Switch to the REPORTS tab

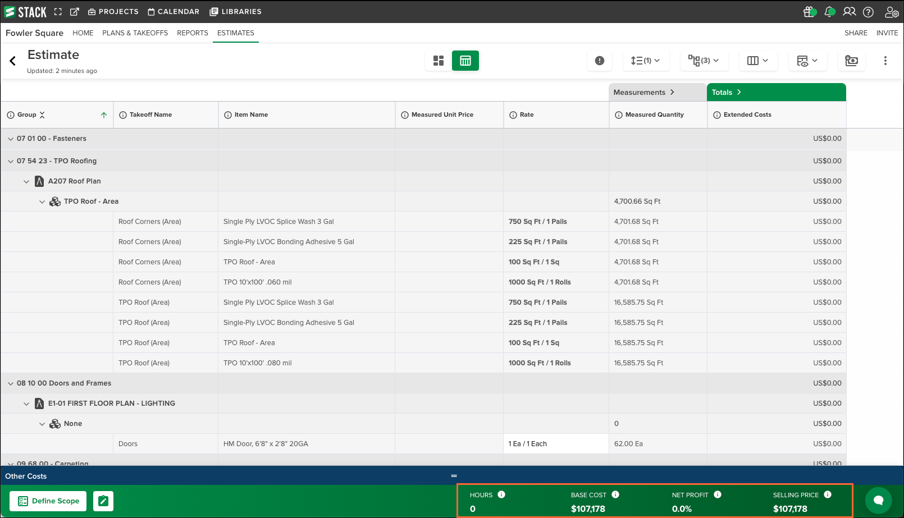click(x=193, y=33)
